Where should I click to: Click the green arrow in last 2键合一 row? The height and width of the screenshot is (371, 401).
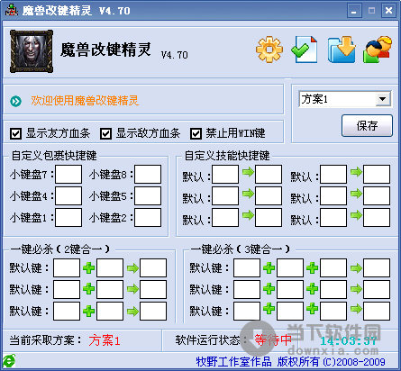point(132,311)
